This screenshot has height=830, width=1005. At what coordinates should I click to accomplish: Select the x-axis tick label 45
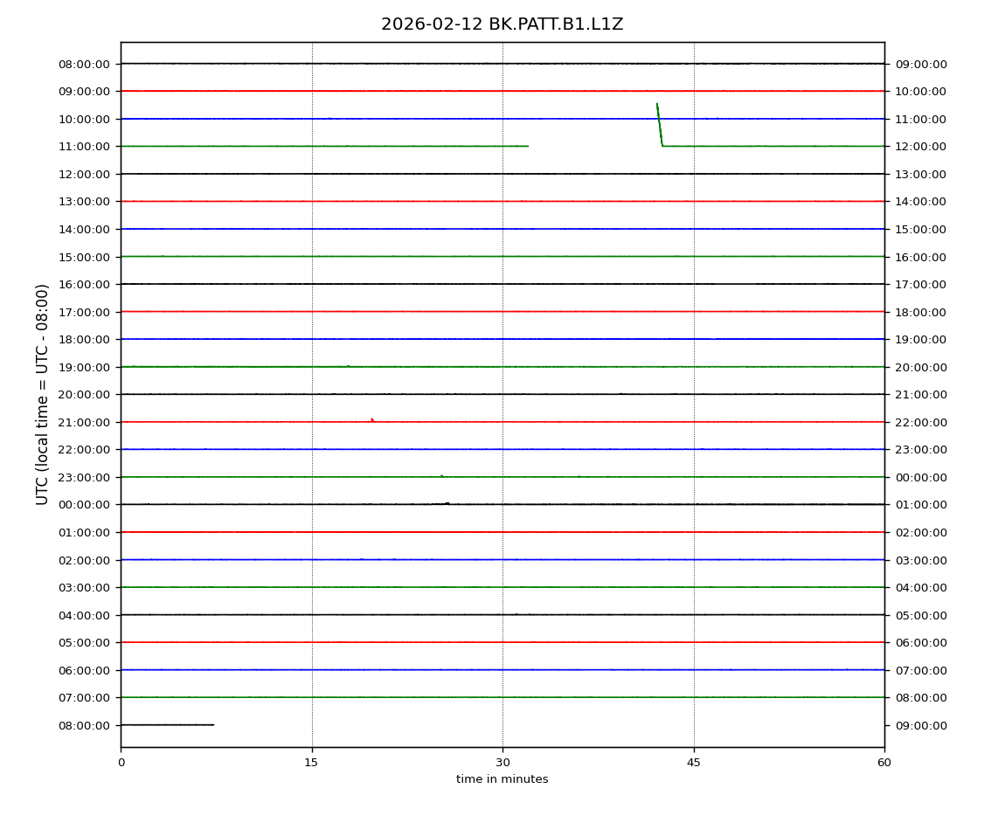coord(694,763)
